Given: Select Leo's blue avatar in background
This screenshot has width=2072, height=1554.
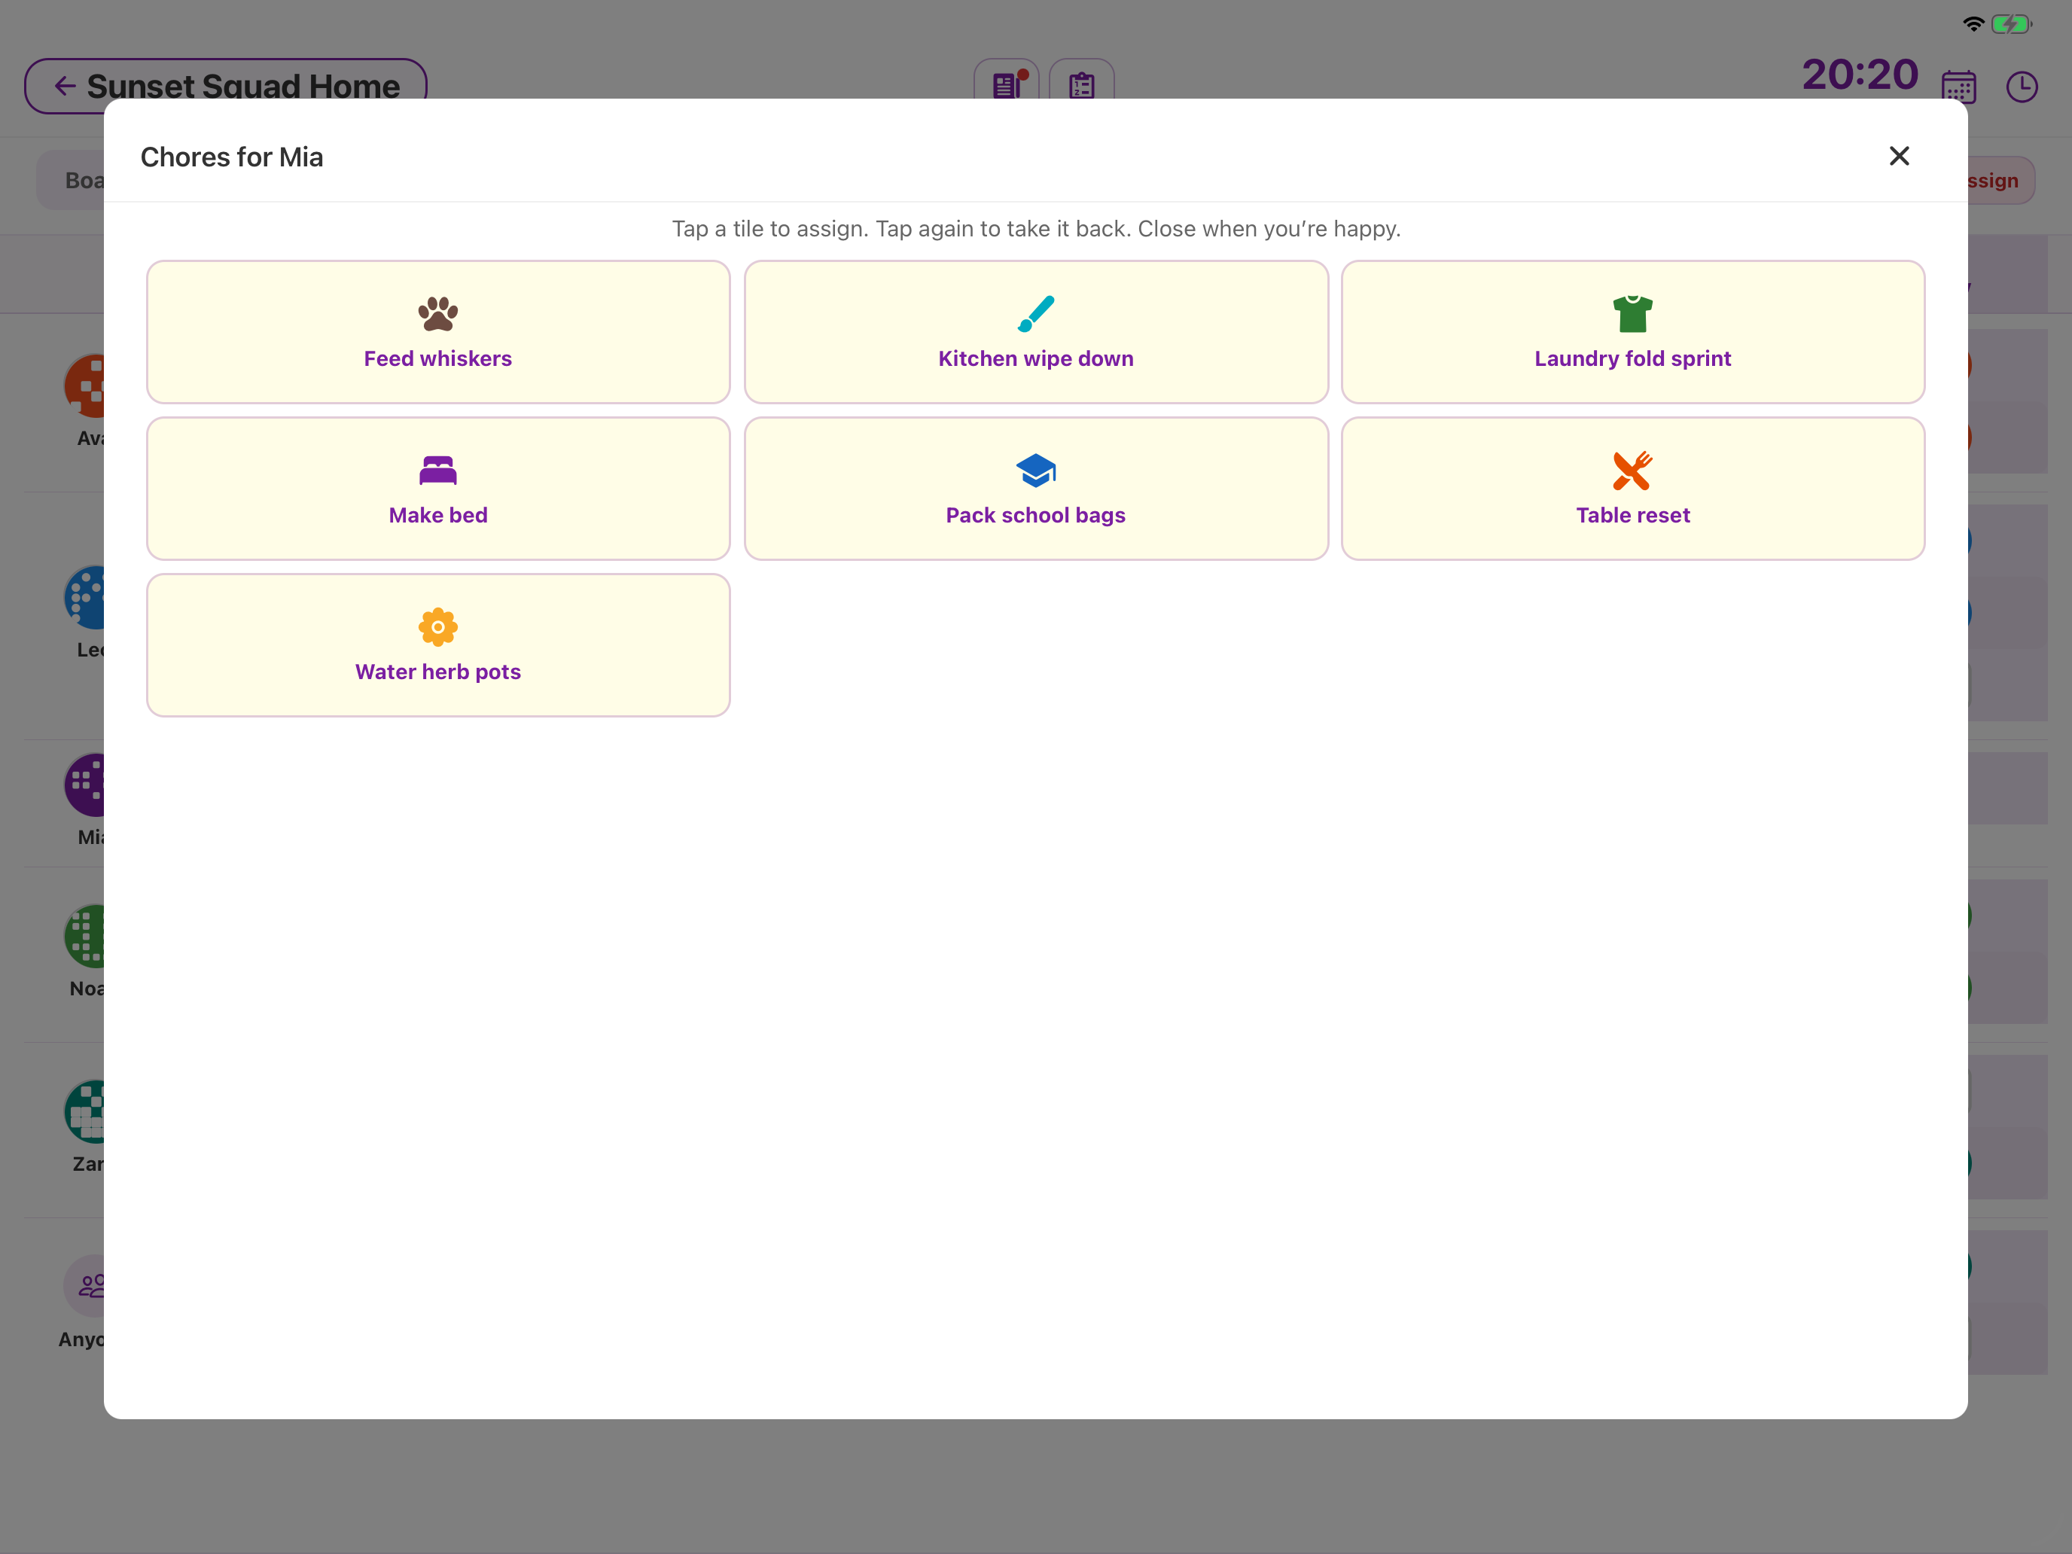Looking at the screenshot, I should tap(84, 597).
